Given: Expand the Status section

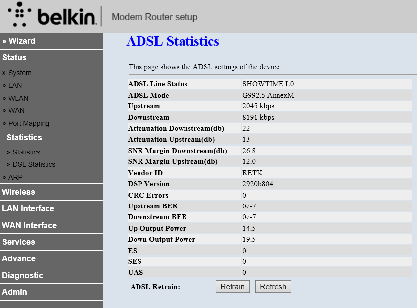Looking at the screenshot, I should click(x=14, y=57).
